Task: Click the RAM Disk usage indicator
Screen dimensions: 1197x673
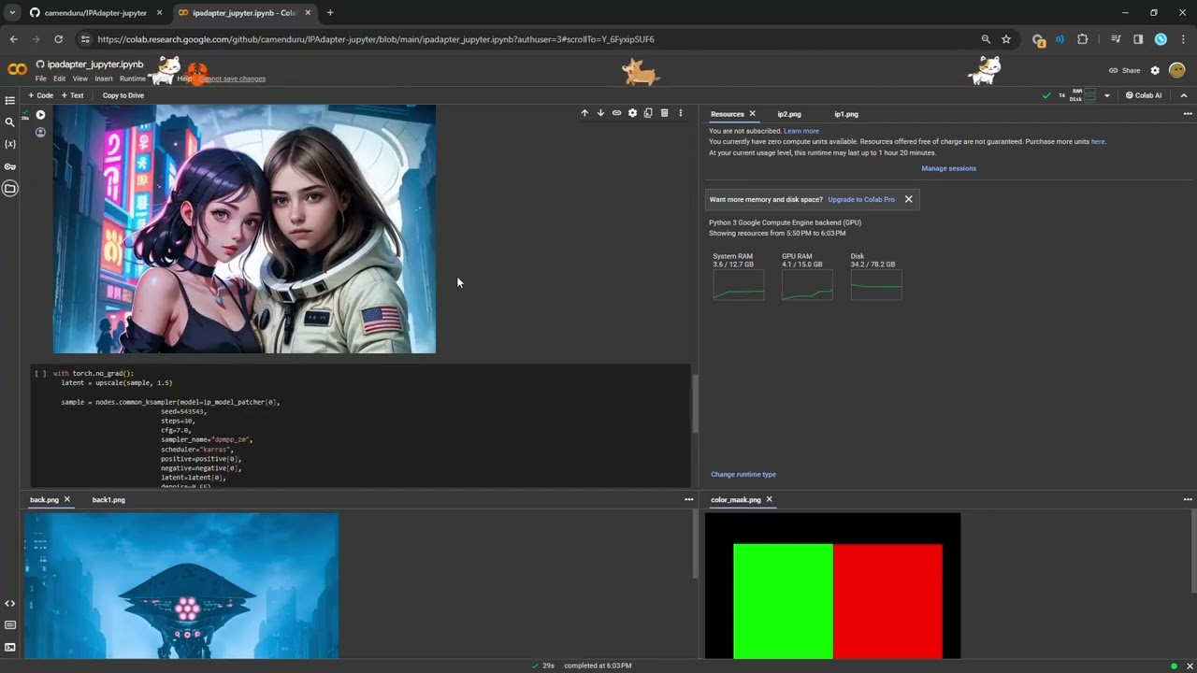Action: pyautogui.click(x=1083, y=95)
